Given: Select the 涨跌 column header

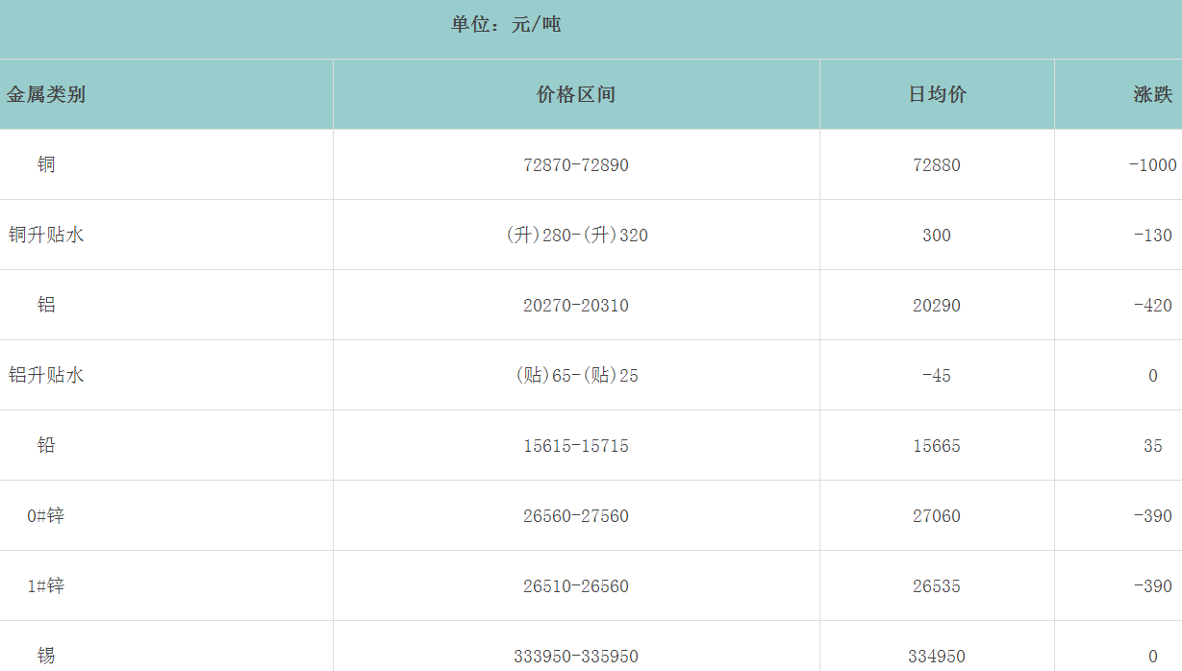Looking at the screenshot, I should click(1152, 94).
